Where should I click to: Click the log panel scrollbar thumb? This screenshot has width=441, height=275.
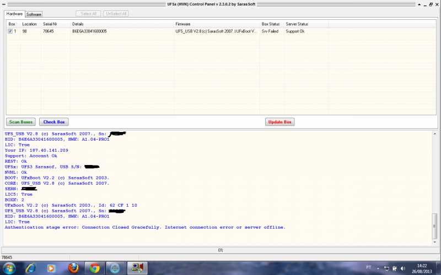(435, 226)
